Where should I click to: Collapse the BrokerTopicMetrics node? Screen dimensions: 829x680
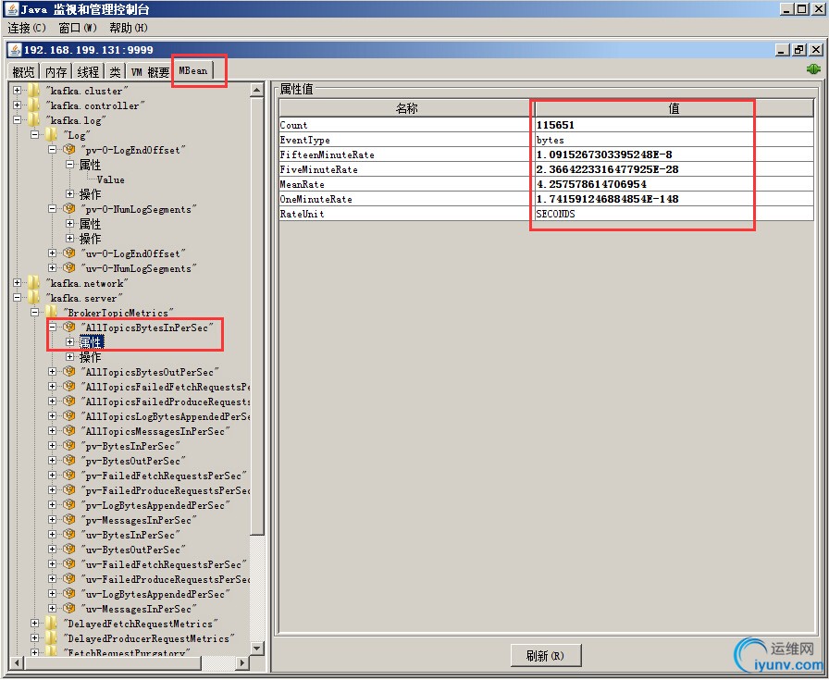[x=35, y=313]
